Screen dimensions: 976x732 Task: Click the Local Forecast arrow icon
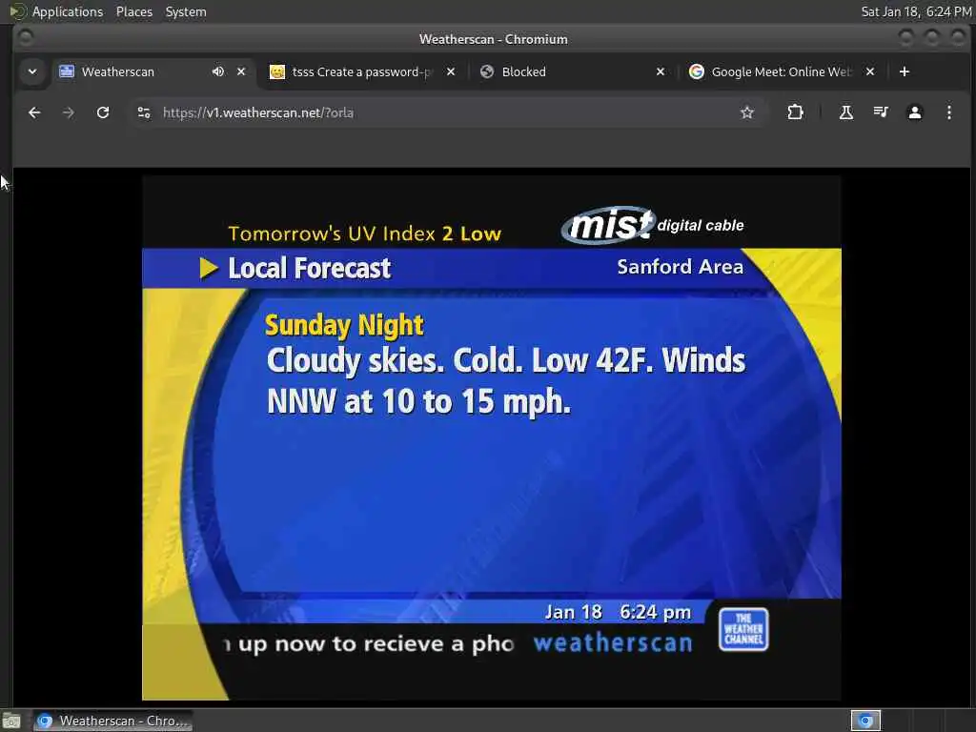(209, 268)
